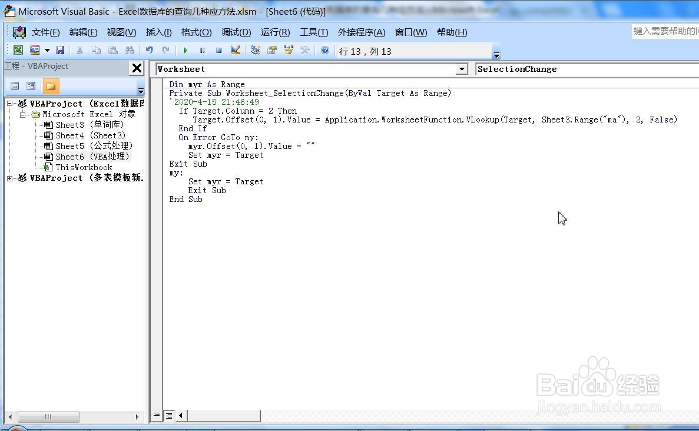Open the VBA editor control-menu icon
The image size is (699, 431).
point(19,32)
